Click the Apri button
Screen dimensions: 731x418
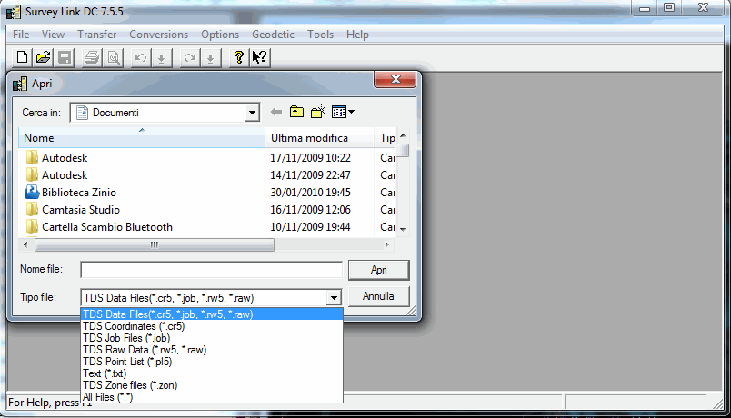[x=378, y=270]
